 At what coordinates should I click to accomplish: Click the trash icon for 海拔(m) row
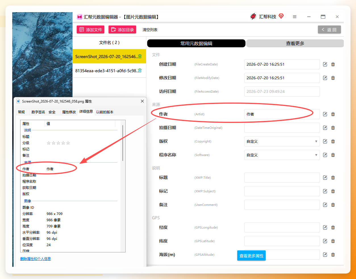click(x=333, y=255)
